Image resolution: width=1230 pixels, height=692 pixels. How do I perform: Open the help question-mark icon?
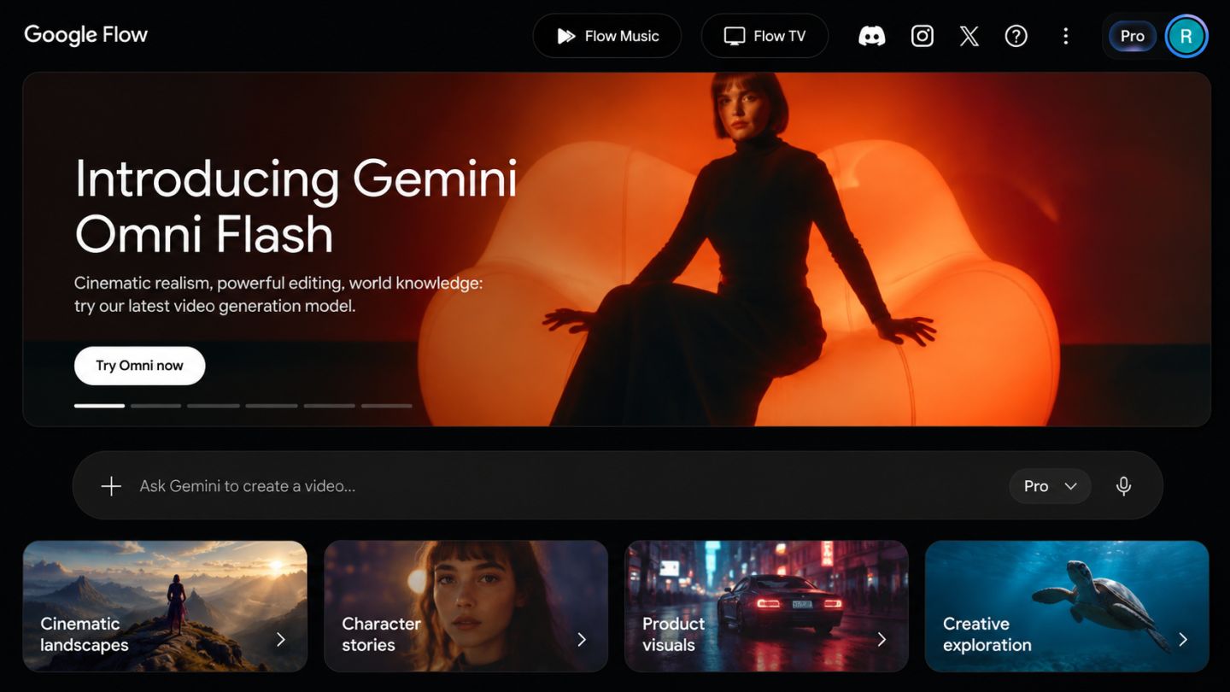pyautogui.click(x=1016, y=36)
